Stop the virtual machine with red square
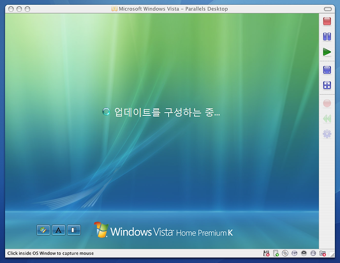This screenshot has width=340, height=263. point(327,21)
